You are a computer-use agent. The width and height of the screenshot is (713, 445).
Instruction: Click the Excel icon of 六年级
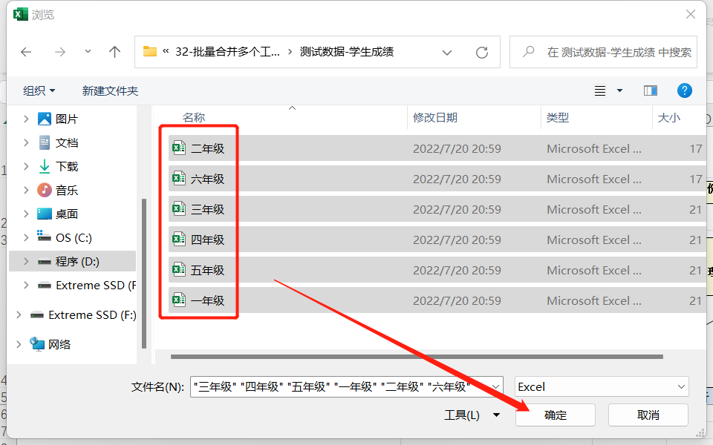179,179
